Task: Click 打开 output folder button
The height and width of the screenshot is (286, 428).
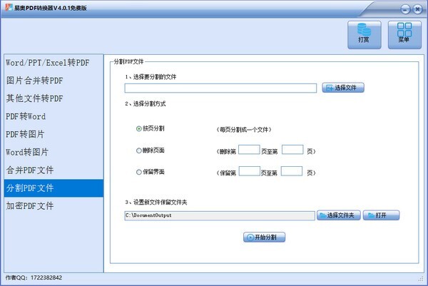Action: point(381,215)
